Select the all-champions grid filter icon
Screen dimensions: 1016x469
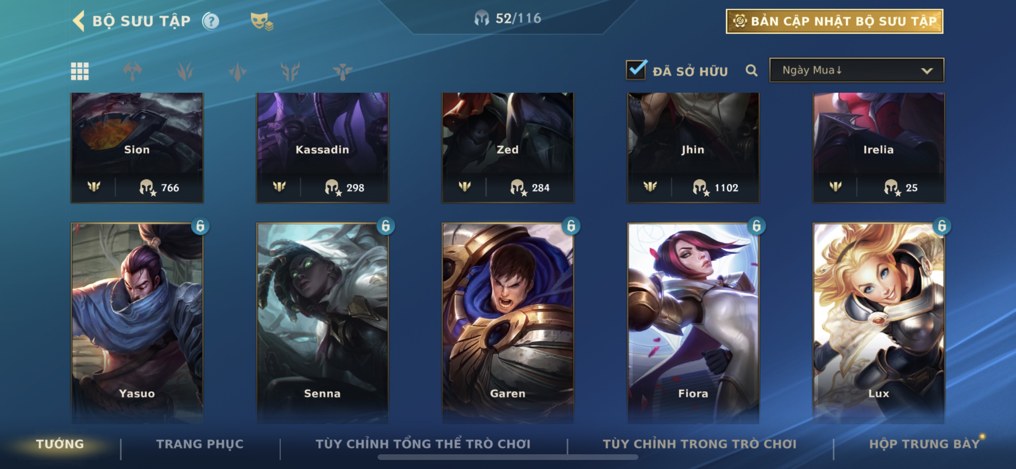click(x=80, y=71)
